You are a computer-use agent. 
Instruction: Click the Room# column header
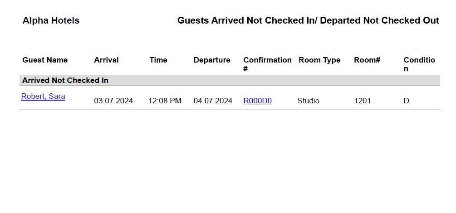(367, 60)
